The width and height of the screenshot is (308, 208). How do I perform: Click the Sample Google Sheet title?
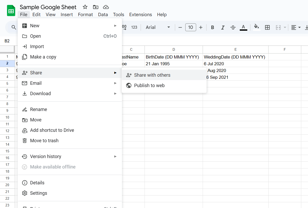(x=48, y=7)
